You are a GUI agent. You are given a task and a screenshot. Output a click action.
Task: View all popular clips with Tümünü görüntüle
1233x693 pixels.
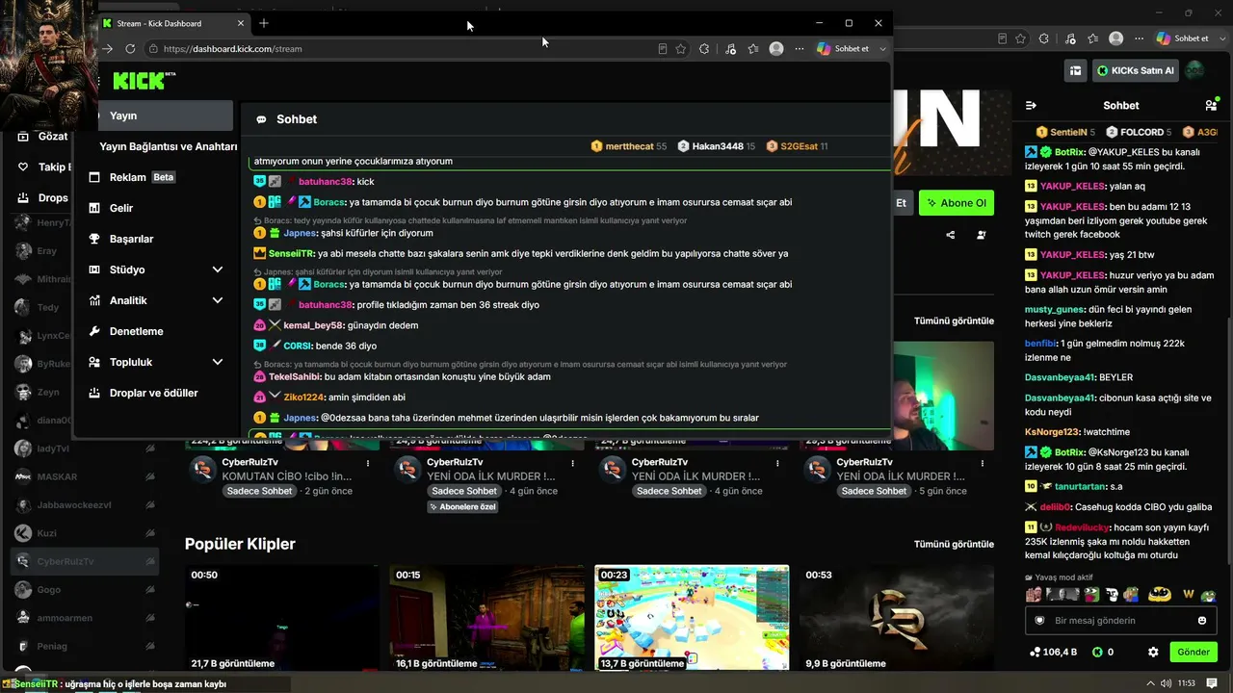954,544
